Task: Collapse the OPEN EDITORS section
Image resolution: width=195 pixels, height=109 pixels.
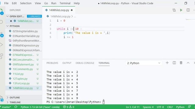Action: (7, 16)
